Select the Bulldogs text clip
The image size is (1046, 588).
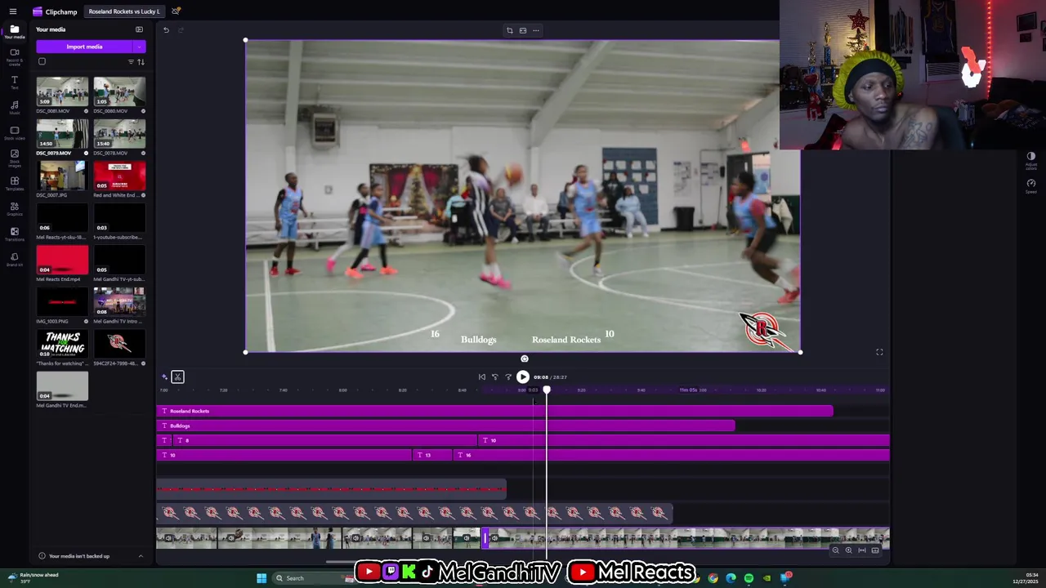(x=446, y=425)
